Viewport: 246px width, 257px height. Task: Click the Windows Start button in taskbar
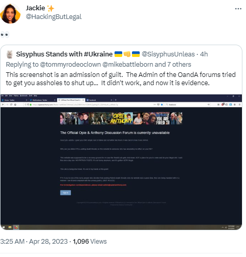4,227
